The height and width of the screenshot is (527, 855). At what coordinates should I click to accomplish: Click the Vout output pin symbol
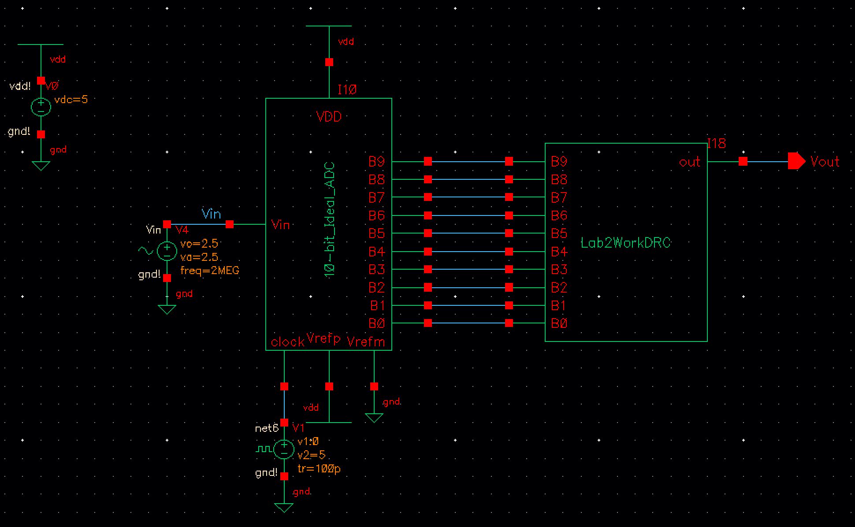point(796,161)
